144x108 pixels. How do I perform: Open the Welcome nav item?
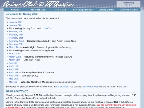pos(15,10)
